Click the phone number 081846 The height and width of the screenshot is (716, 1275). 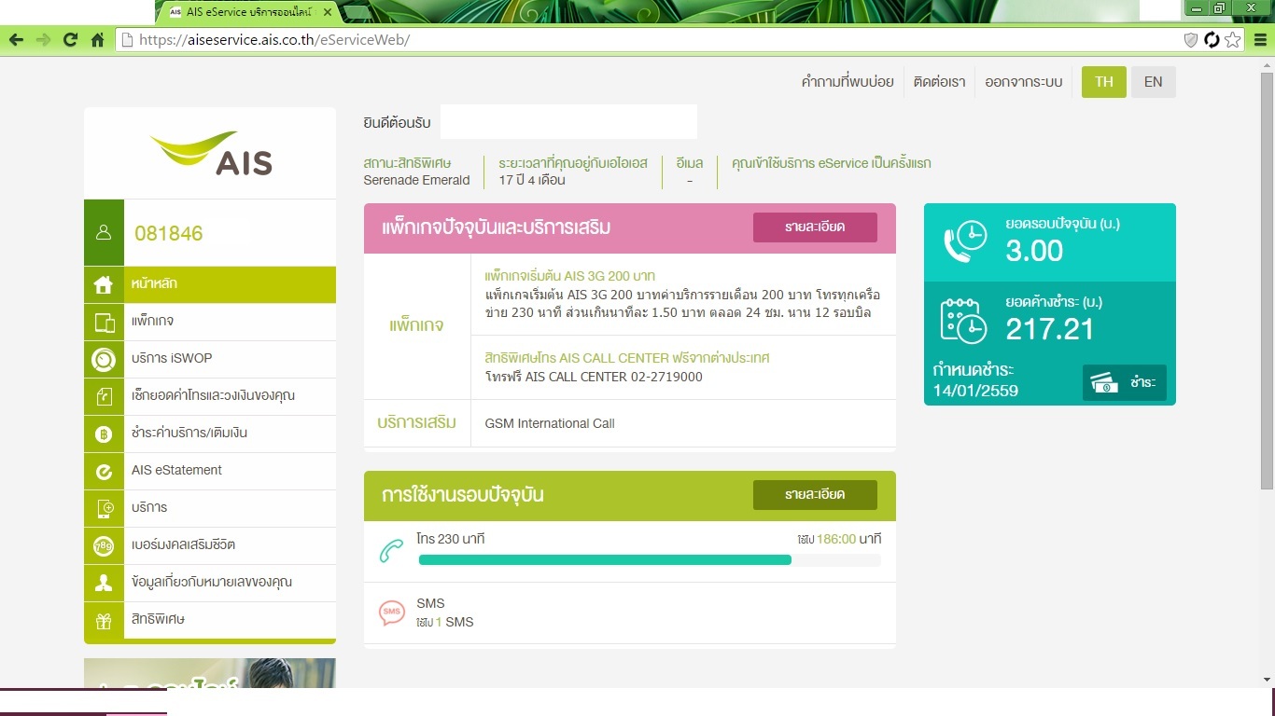pyautogui.click(x=169, y=233)
